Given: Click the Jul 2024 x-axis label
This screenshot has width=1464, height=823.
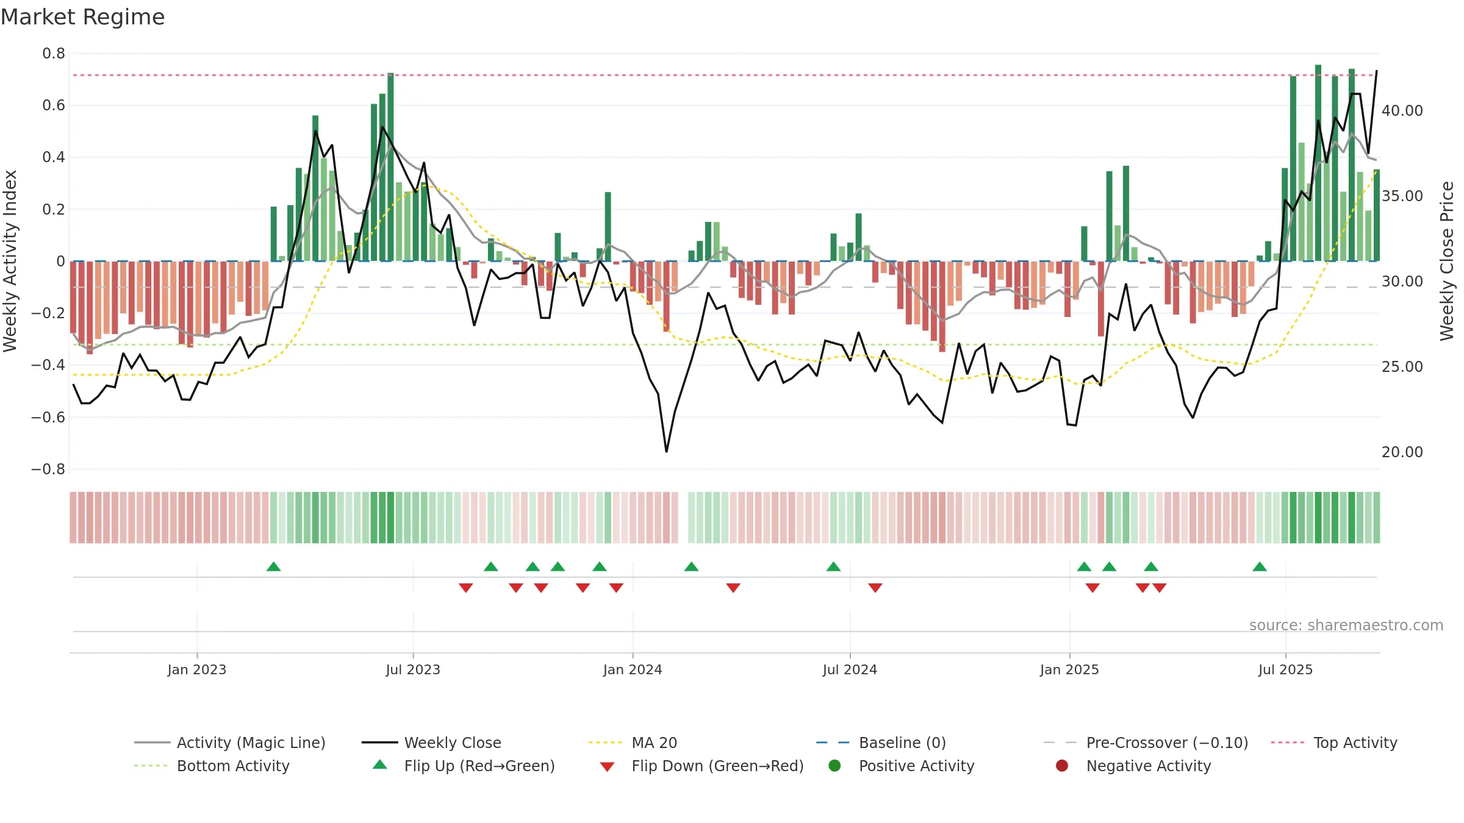Looking at the screenshot, I should (850, 669).
